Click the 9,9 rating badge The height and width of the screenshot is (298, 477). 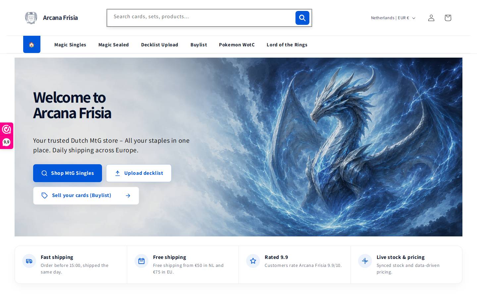pyautogui.click(x=7, y=142)
